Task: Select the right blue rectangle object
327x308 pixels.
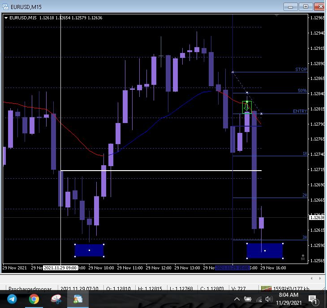Action: [265, 251]
